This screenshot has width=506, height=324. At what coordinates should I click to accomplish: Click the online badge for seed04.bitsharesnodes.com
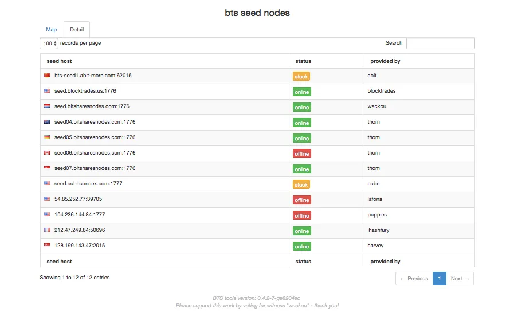point(302,123)
